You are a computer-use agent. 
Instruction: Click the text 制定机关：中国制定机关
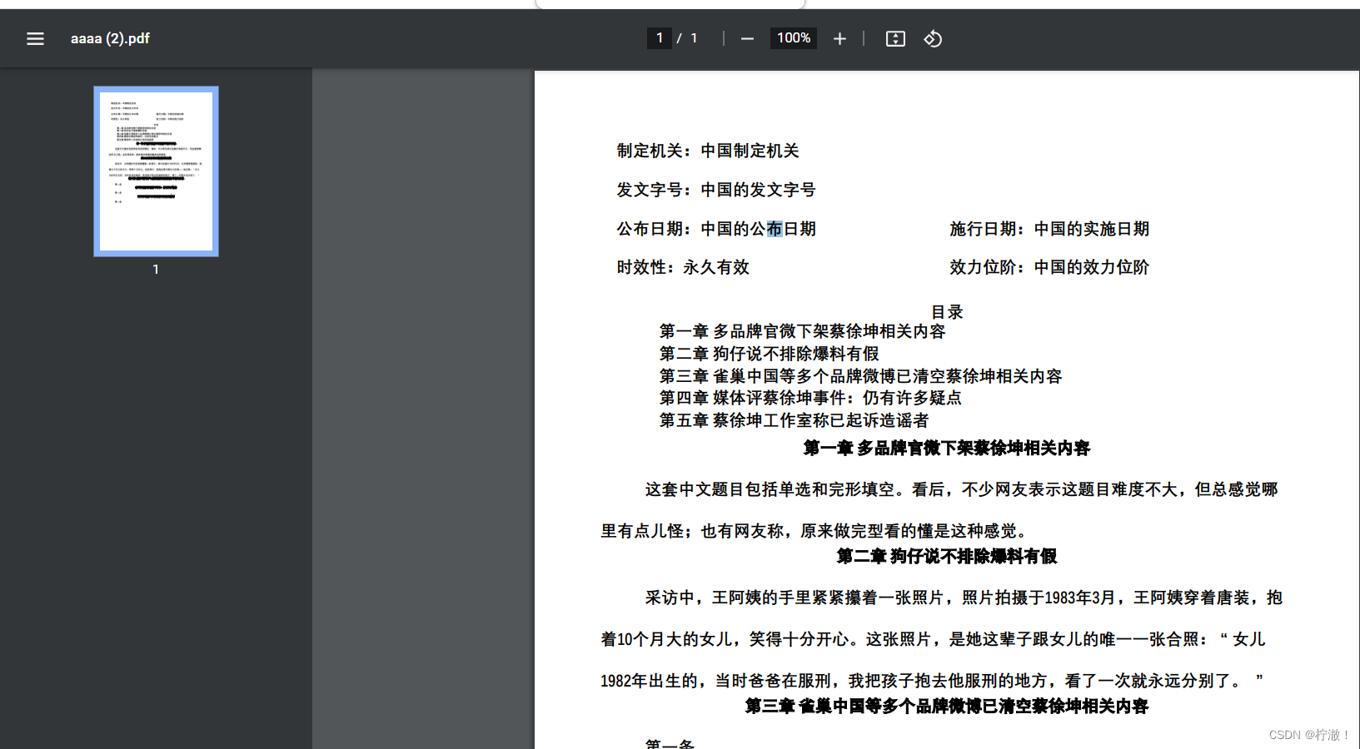[708, 151]
